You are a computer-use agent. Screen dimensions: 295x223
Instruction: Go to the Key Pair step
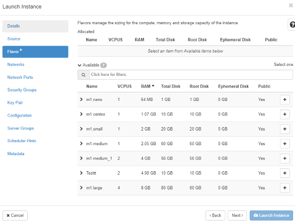point(15,102)
